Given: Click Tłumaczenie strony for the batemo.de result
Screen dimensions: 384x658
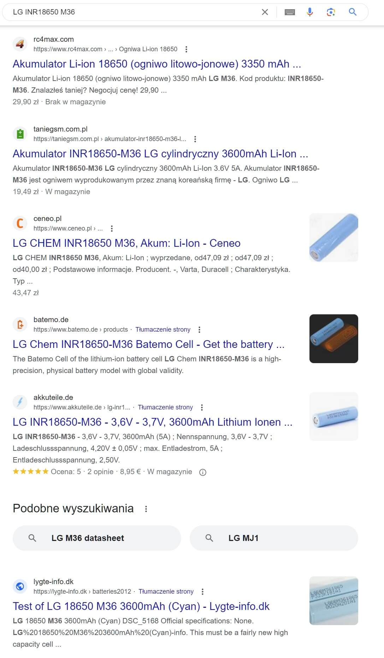Looking at the screenshot, I should (163, 330).
